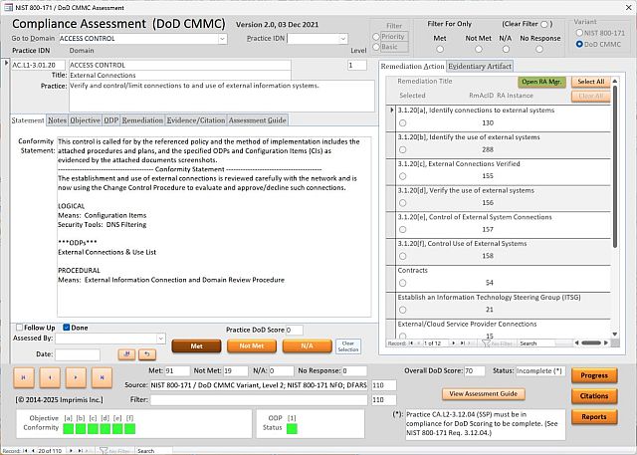Click the Clear Selection button
Viewport: 637px width, 455px height.
348,346
